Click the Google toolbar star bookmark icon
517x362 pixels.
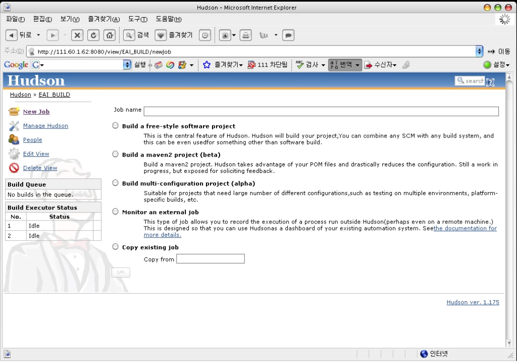pyautogui.click(x=206, y=65)
